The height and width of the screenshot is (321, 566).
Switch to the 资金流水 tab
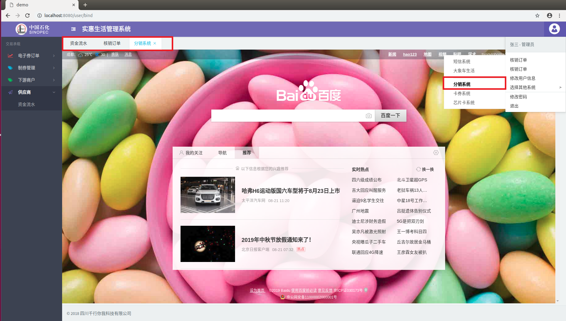coord(79,43)
